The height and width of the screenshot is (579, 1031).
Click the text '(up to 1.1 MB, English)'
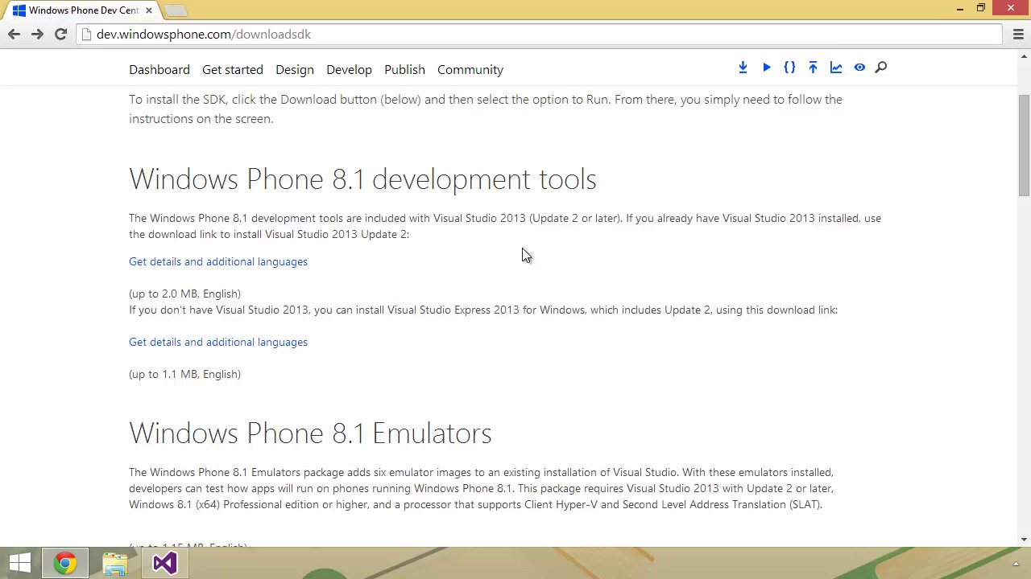184,374
